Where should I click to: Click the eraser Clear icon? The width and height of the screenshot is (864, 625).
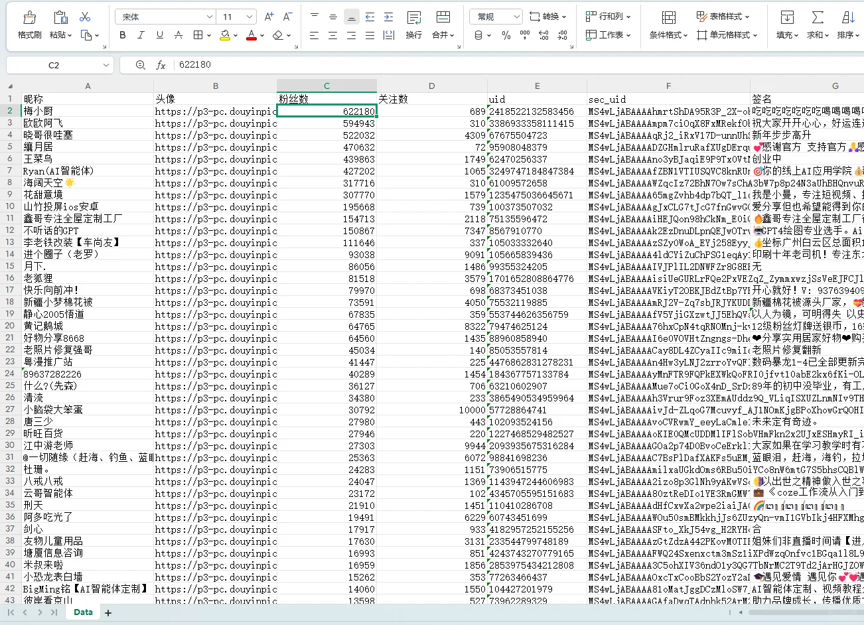coord(278,35)
